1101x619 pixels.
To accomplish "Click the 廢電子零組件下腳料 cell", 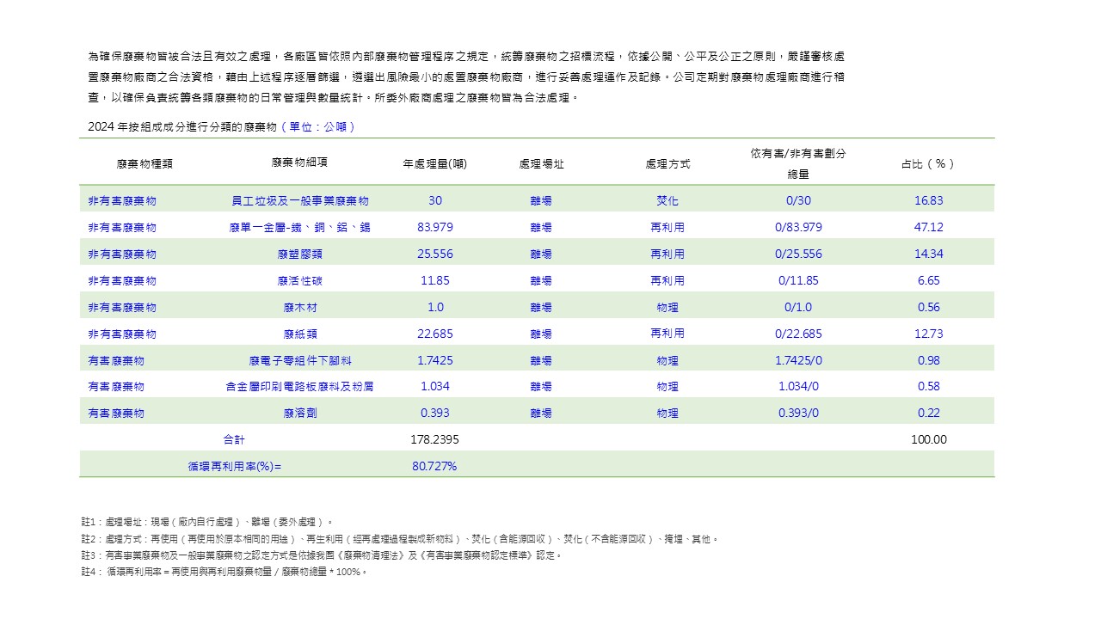I will [x=299, y=361].
